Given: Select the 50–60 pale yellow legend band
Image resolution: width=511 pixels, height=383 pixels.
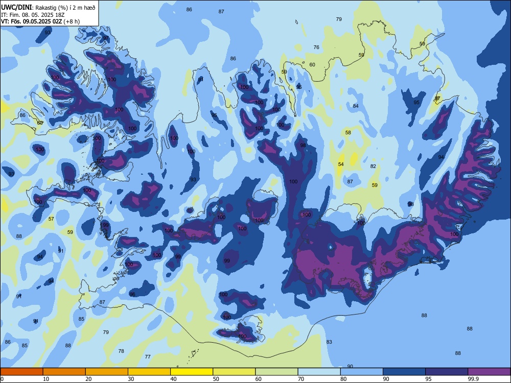Looking at the screenshot, I should 234,372.
